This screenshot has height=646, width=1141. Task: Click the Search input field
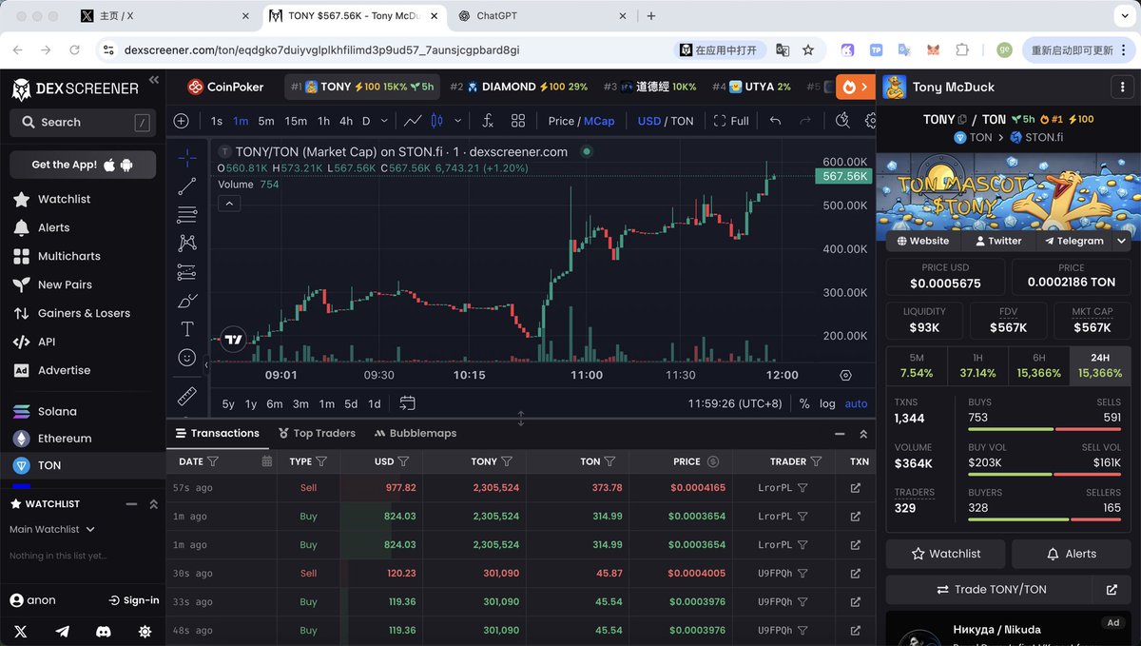tap(83, 122)
